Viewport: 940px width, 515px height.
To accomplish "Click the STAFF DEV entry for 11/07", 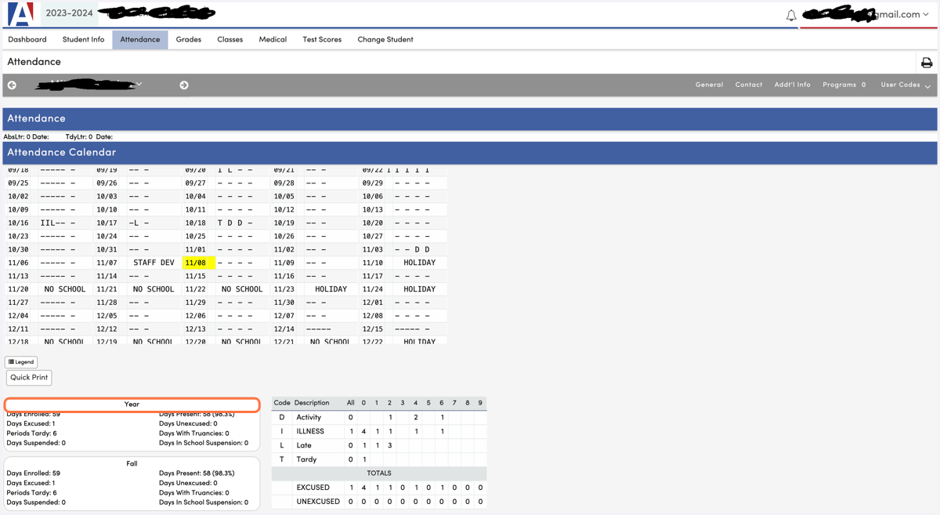I will click(154, 263).
